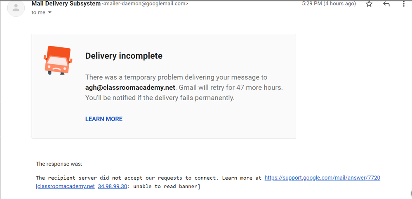
Task: Click the sender name Mail Delivery Subsystem
Action: click(x=66, y=4)
